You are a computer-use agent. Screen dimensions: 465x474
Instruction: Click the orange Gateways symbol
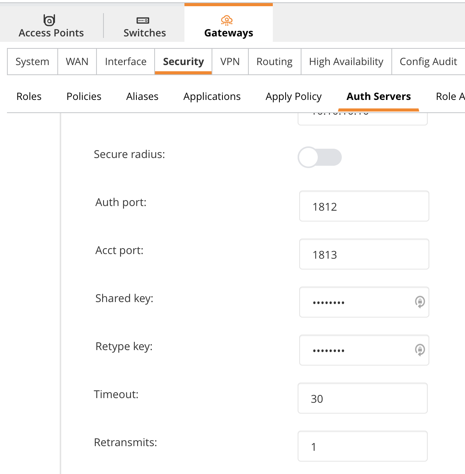click(x=227, y=20)
